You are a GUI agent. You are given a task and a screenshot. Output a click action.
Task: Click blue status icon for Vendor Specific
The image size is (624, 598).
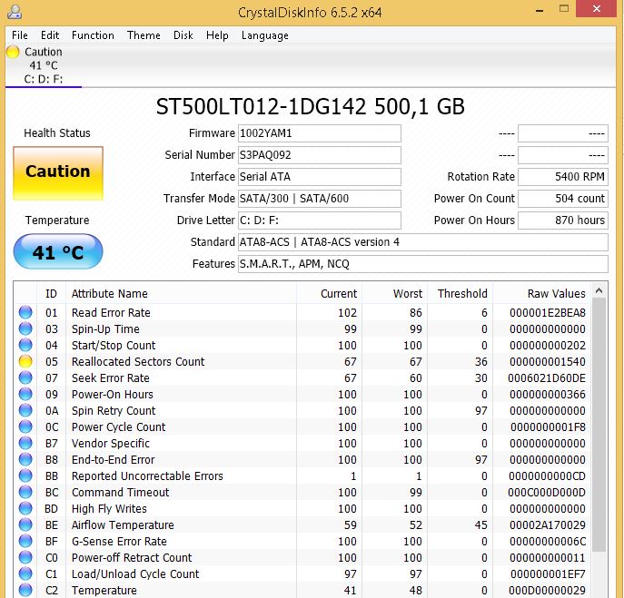pos(25,443)
